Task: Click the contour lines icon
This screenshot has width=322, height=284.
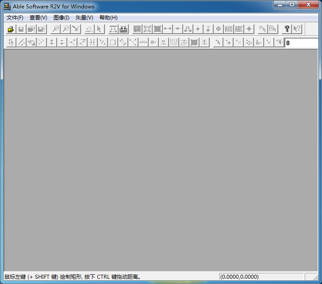Action: (174, 42)
